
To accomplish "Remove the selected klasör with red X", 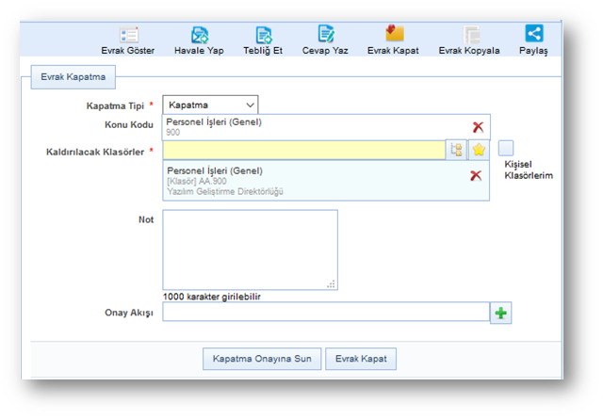I will pyautogui.click(x=476, y=176).
